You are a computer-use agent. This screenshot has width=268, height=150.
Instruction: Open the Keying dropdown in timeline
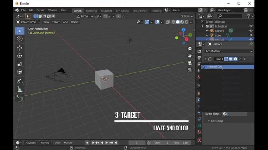point(46,142)
